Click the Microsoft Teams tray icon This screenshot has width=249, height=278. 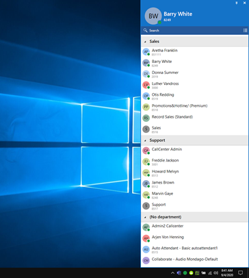179,273
